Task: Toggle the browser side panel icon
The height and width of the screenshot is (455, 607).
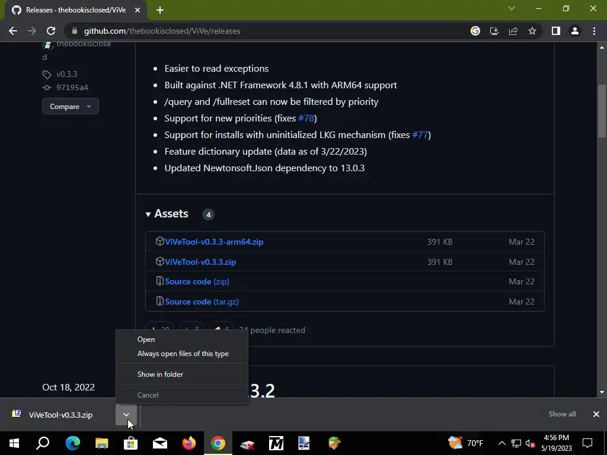Action: 556,31
